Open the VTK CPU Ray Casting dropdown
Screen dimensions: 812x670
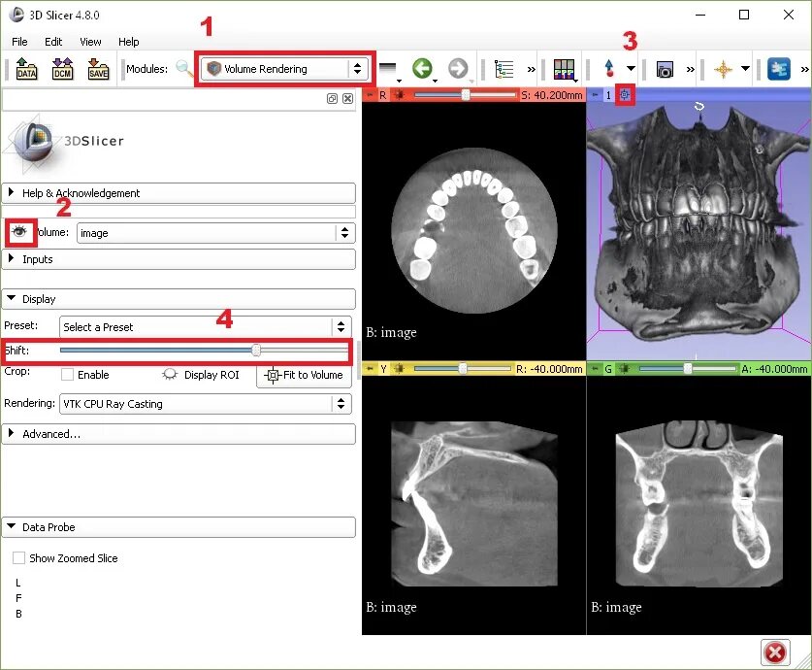pyautogui.click(x=206, y=404)
